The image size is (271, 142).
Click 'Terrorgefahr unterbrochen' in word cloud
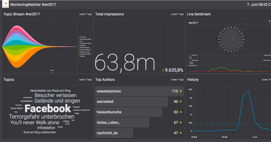(42, 117)
